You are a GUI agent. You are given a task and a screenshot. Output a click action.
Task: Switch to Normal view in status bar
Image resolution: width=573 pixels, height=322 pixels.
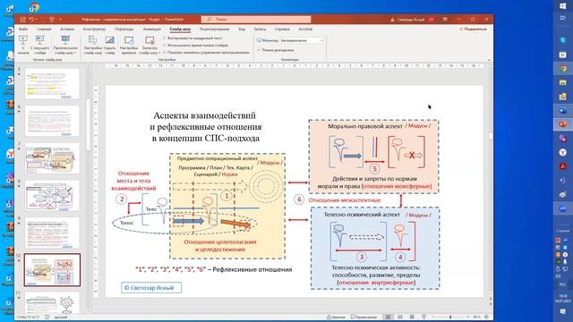(x=388, y=318)
